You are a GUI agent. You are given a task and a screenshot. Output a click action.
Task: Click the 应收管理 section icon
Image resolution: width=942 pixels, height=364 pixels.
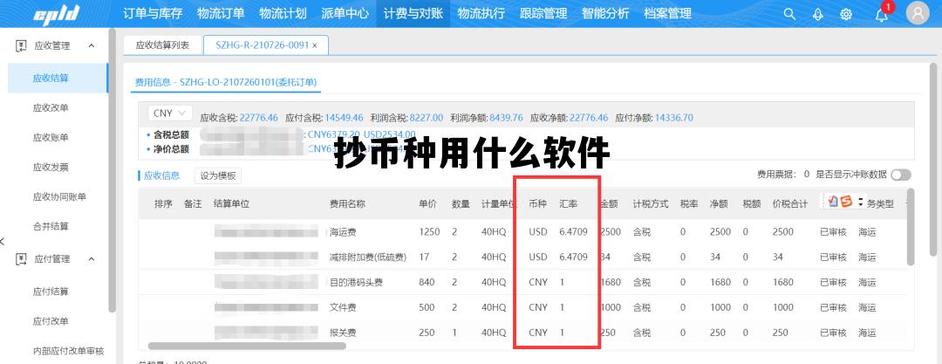[21, 45]
